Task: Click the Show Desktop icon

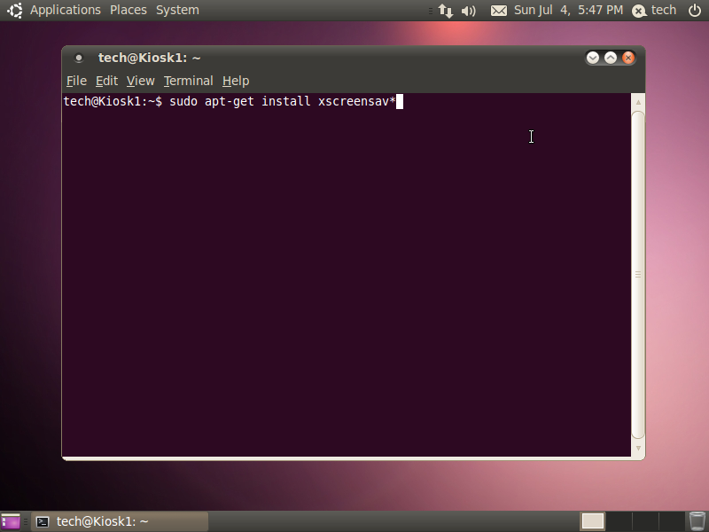Action: click(x=11, y=521)
